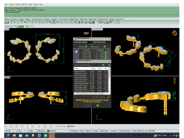Click the red car view icon
This screenshot has height=138, width=184.
[58, 22]
